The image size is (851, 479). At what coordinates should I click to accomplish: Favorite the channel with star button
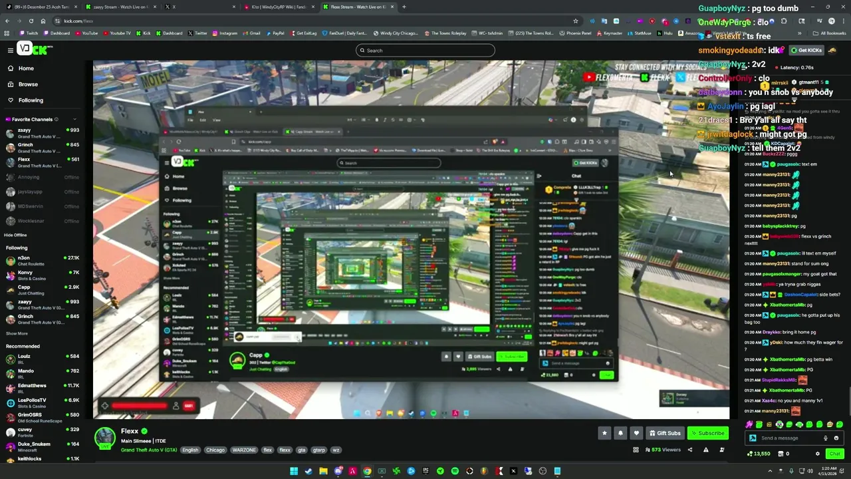[604, 433]
